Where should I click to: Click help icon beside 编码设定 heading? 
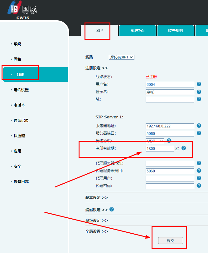click(112, 209)
